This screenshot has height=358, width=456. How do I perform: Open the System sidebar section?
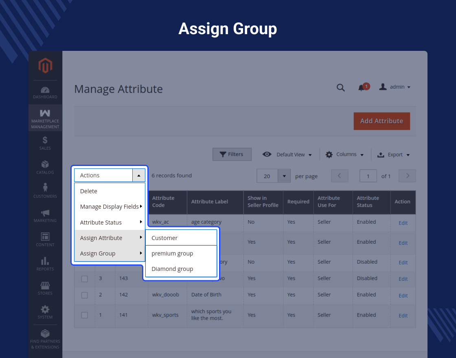point(45,312)
